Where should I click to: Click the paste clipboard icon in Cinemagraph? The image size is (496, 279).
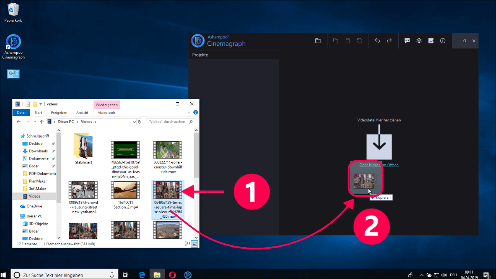[x=348, y=41]
